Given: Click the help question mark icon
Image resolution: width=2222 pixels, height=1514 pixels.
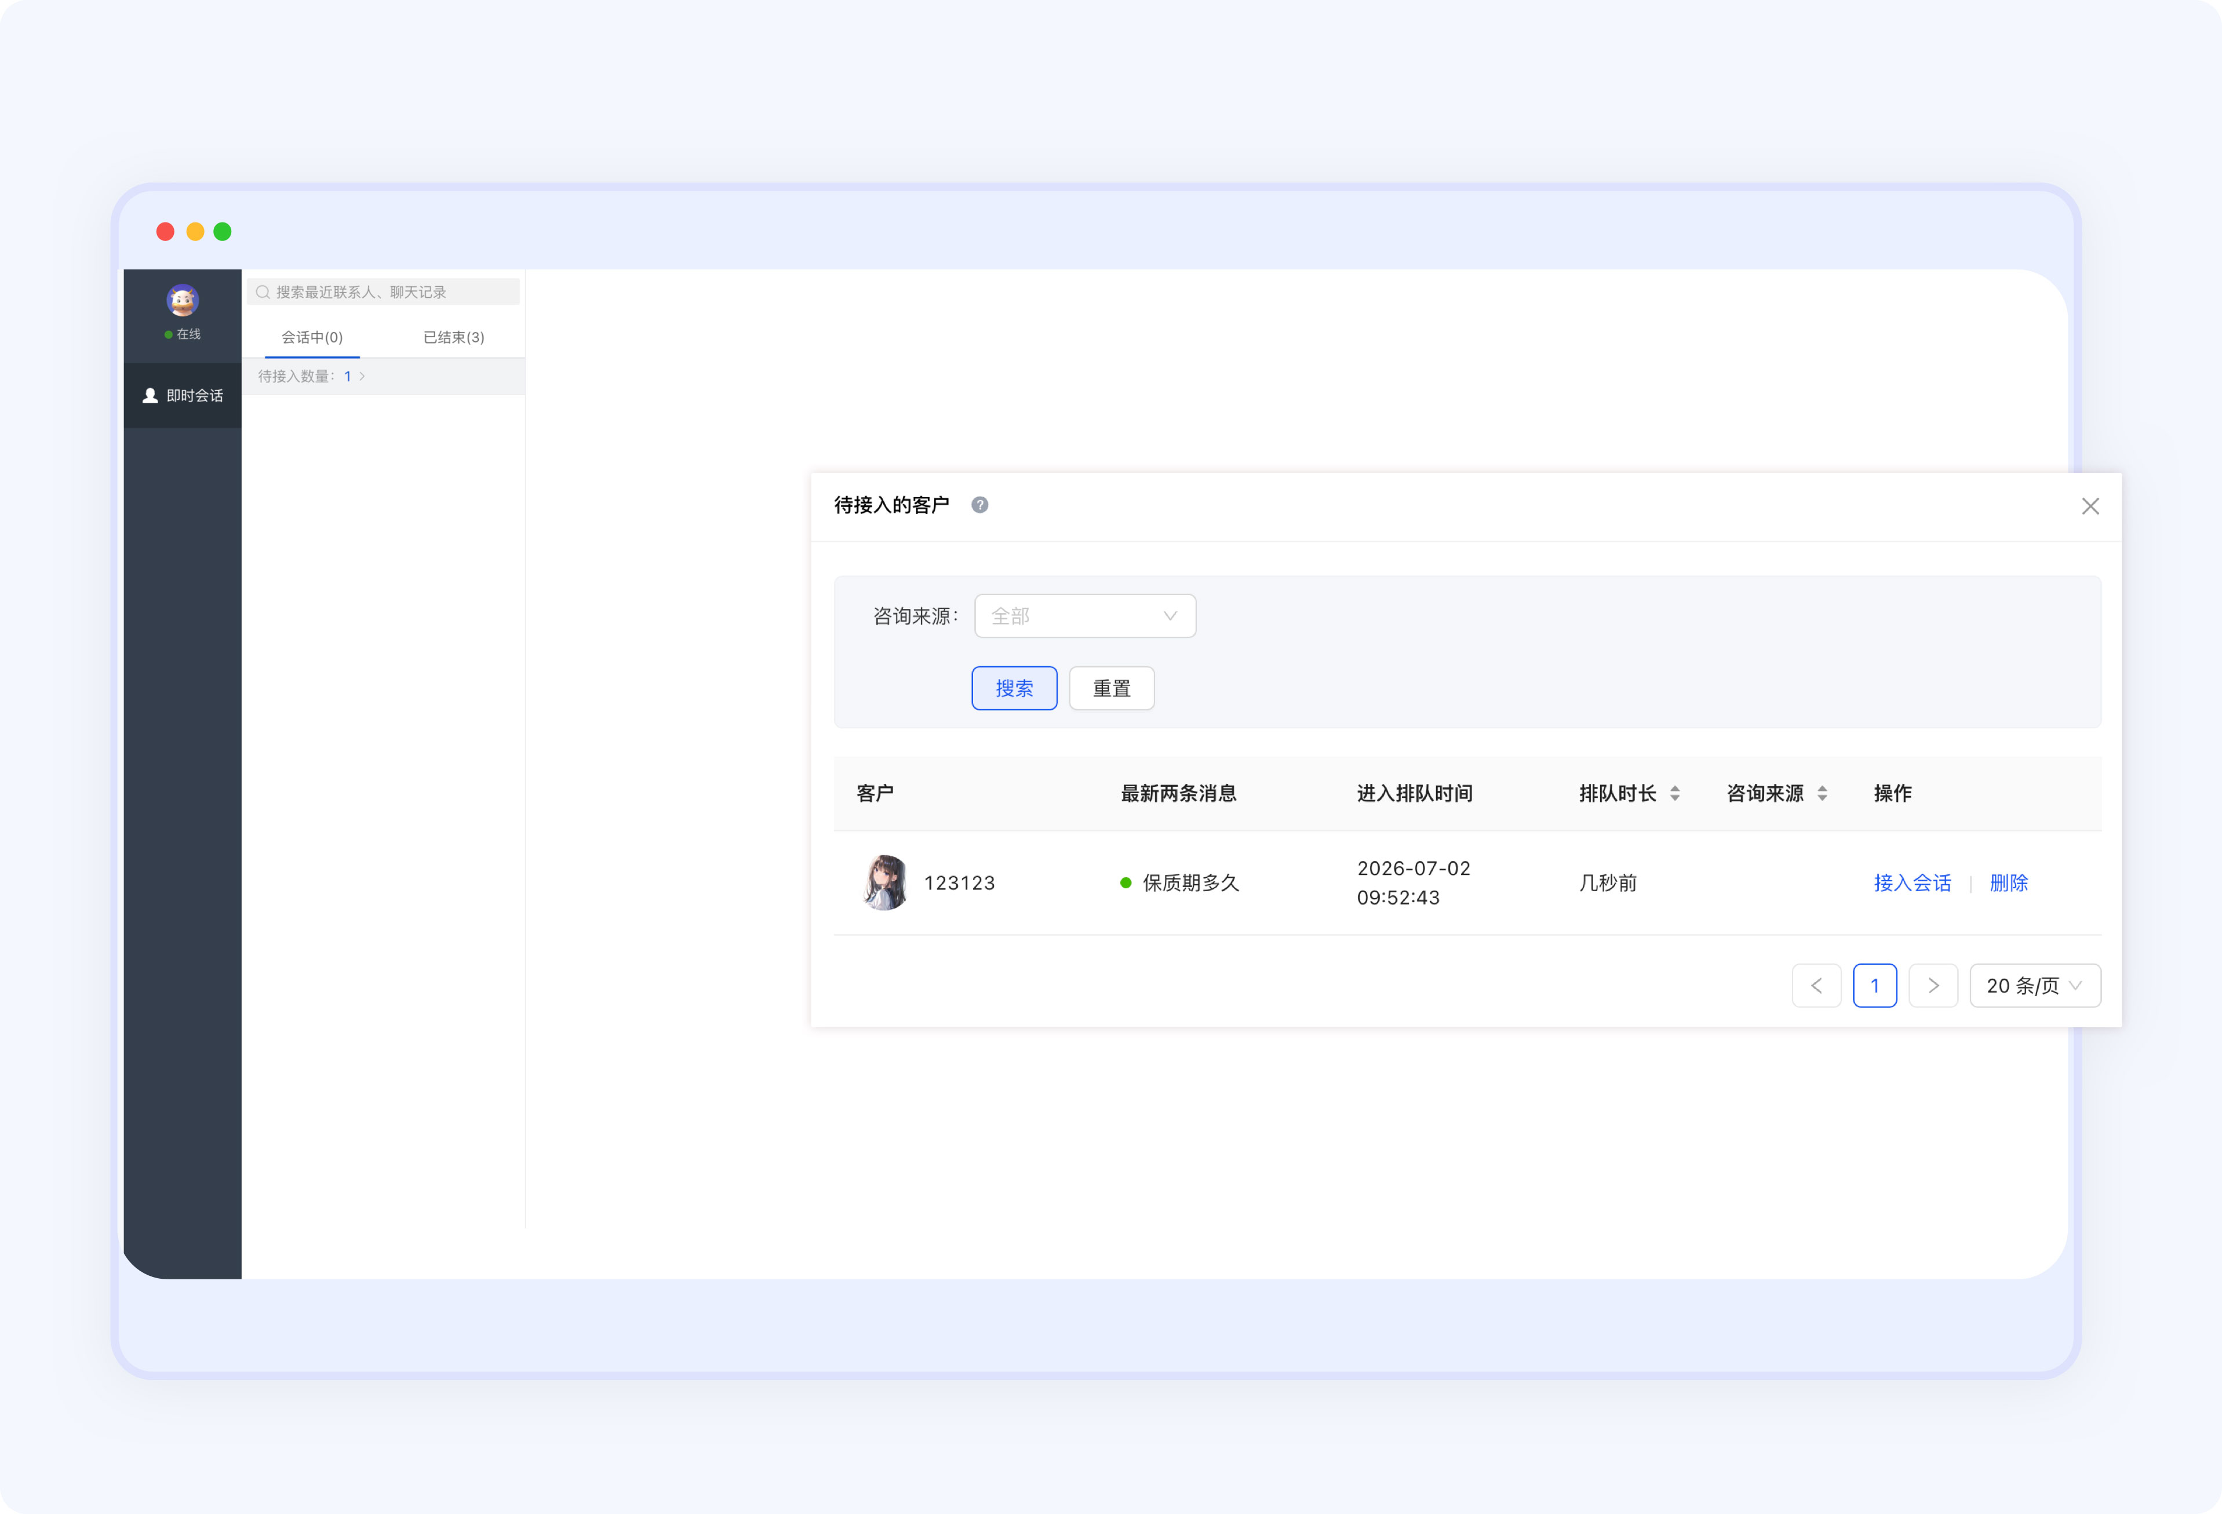Looking at the screenshot, I should point(980,505).
